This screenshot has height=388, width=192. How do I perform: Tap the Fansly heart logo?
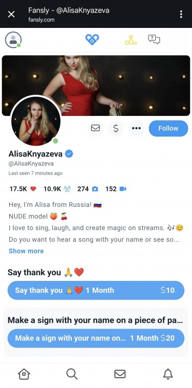pos(92,40)
